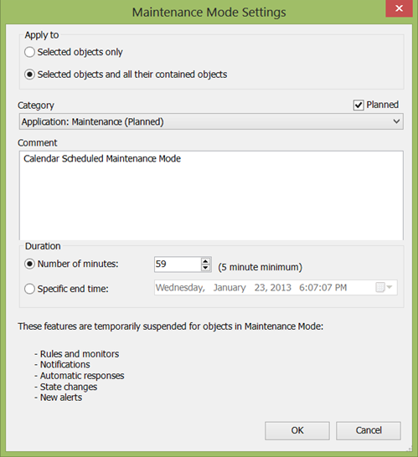
Task: Click the Cancel button
Action: pos(369,430)
